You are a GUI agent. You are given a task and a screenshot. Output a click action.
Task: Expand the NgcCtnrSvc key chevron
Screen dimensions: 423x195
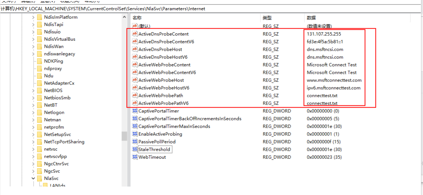pyautogui.click(x=33, y=164)
